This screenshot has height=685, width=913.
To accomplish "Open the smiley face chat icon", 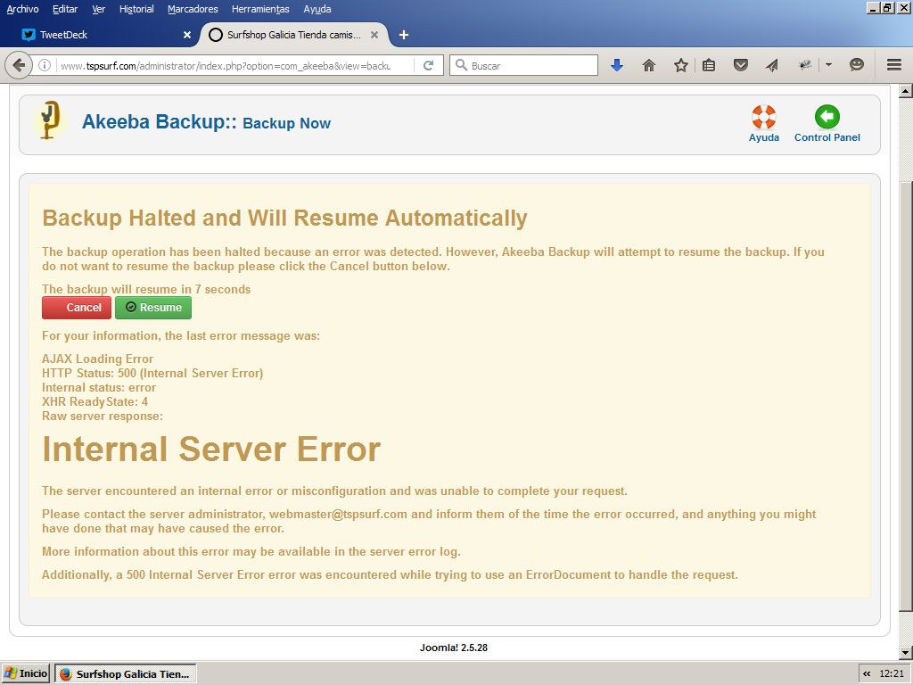I will pyautogui.click(x=857, y=64).
